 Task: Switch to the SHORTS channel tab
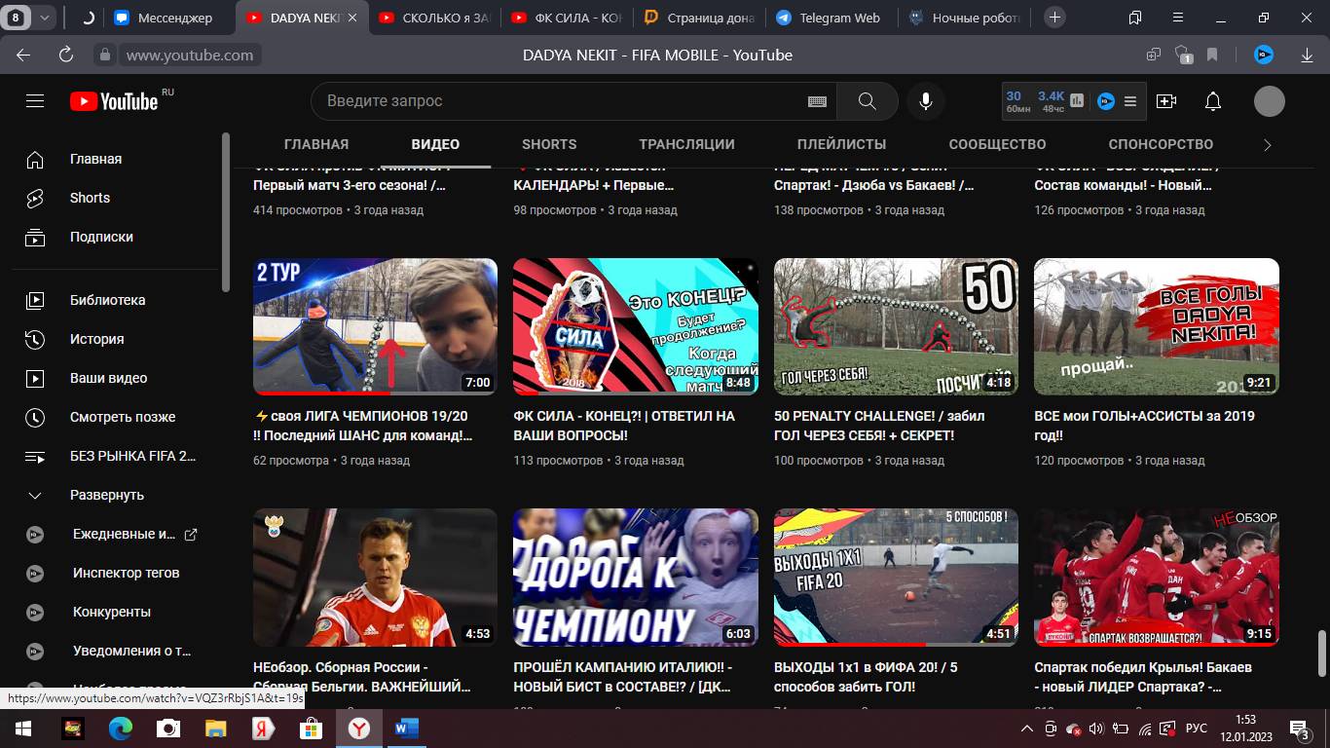click(x=549, y=144)
